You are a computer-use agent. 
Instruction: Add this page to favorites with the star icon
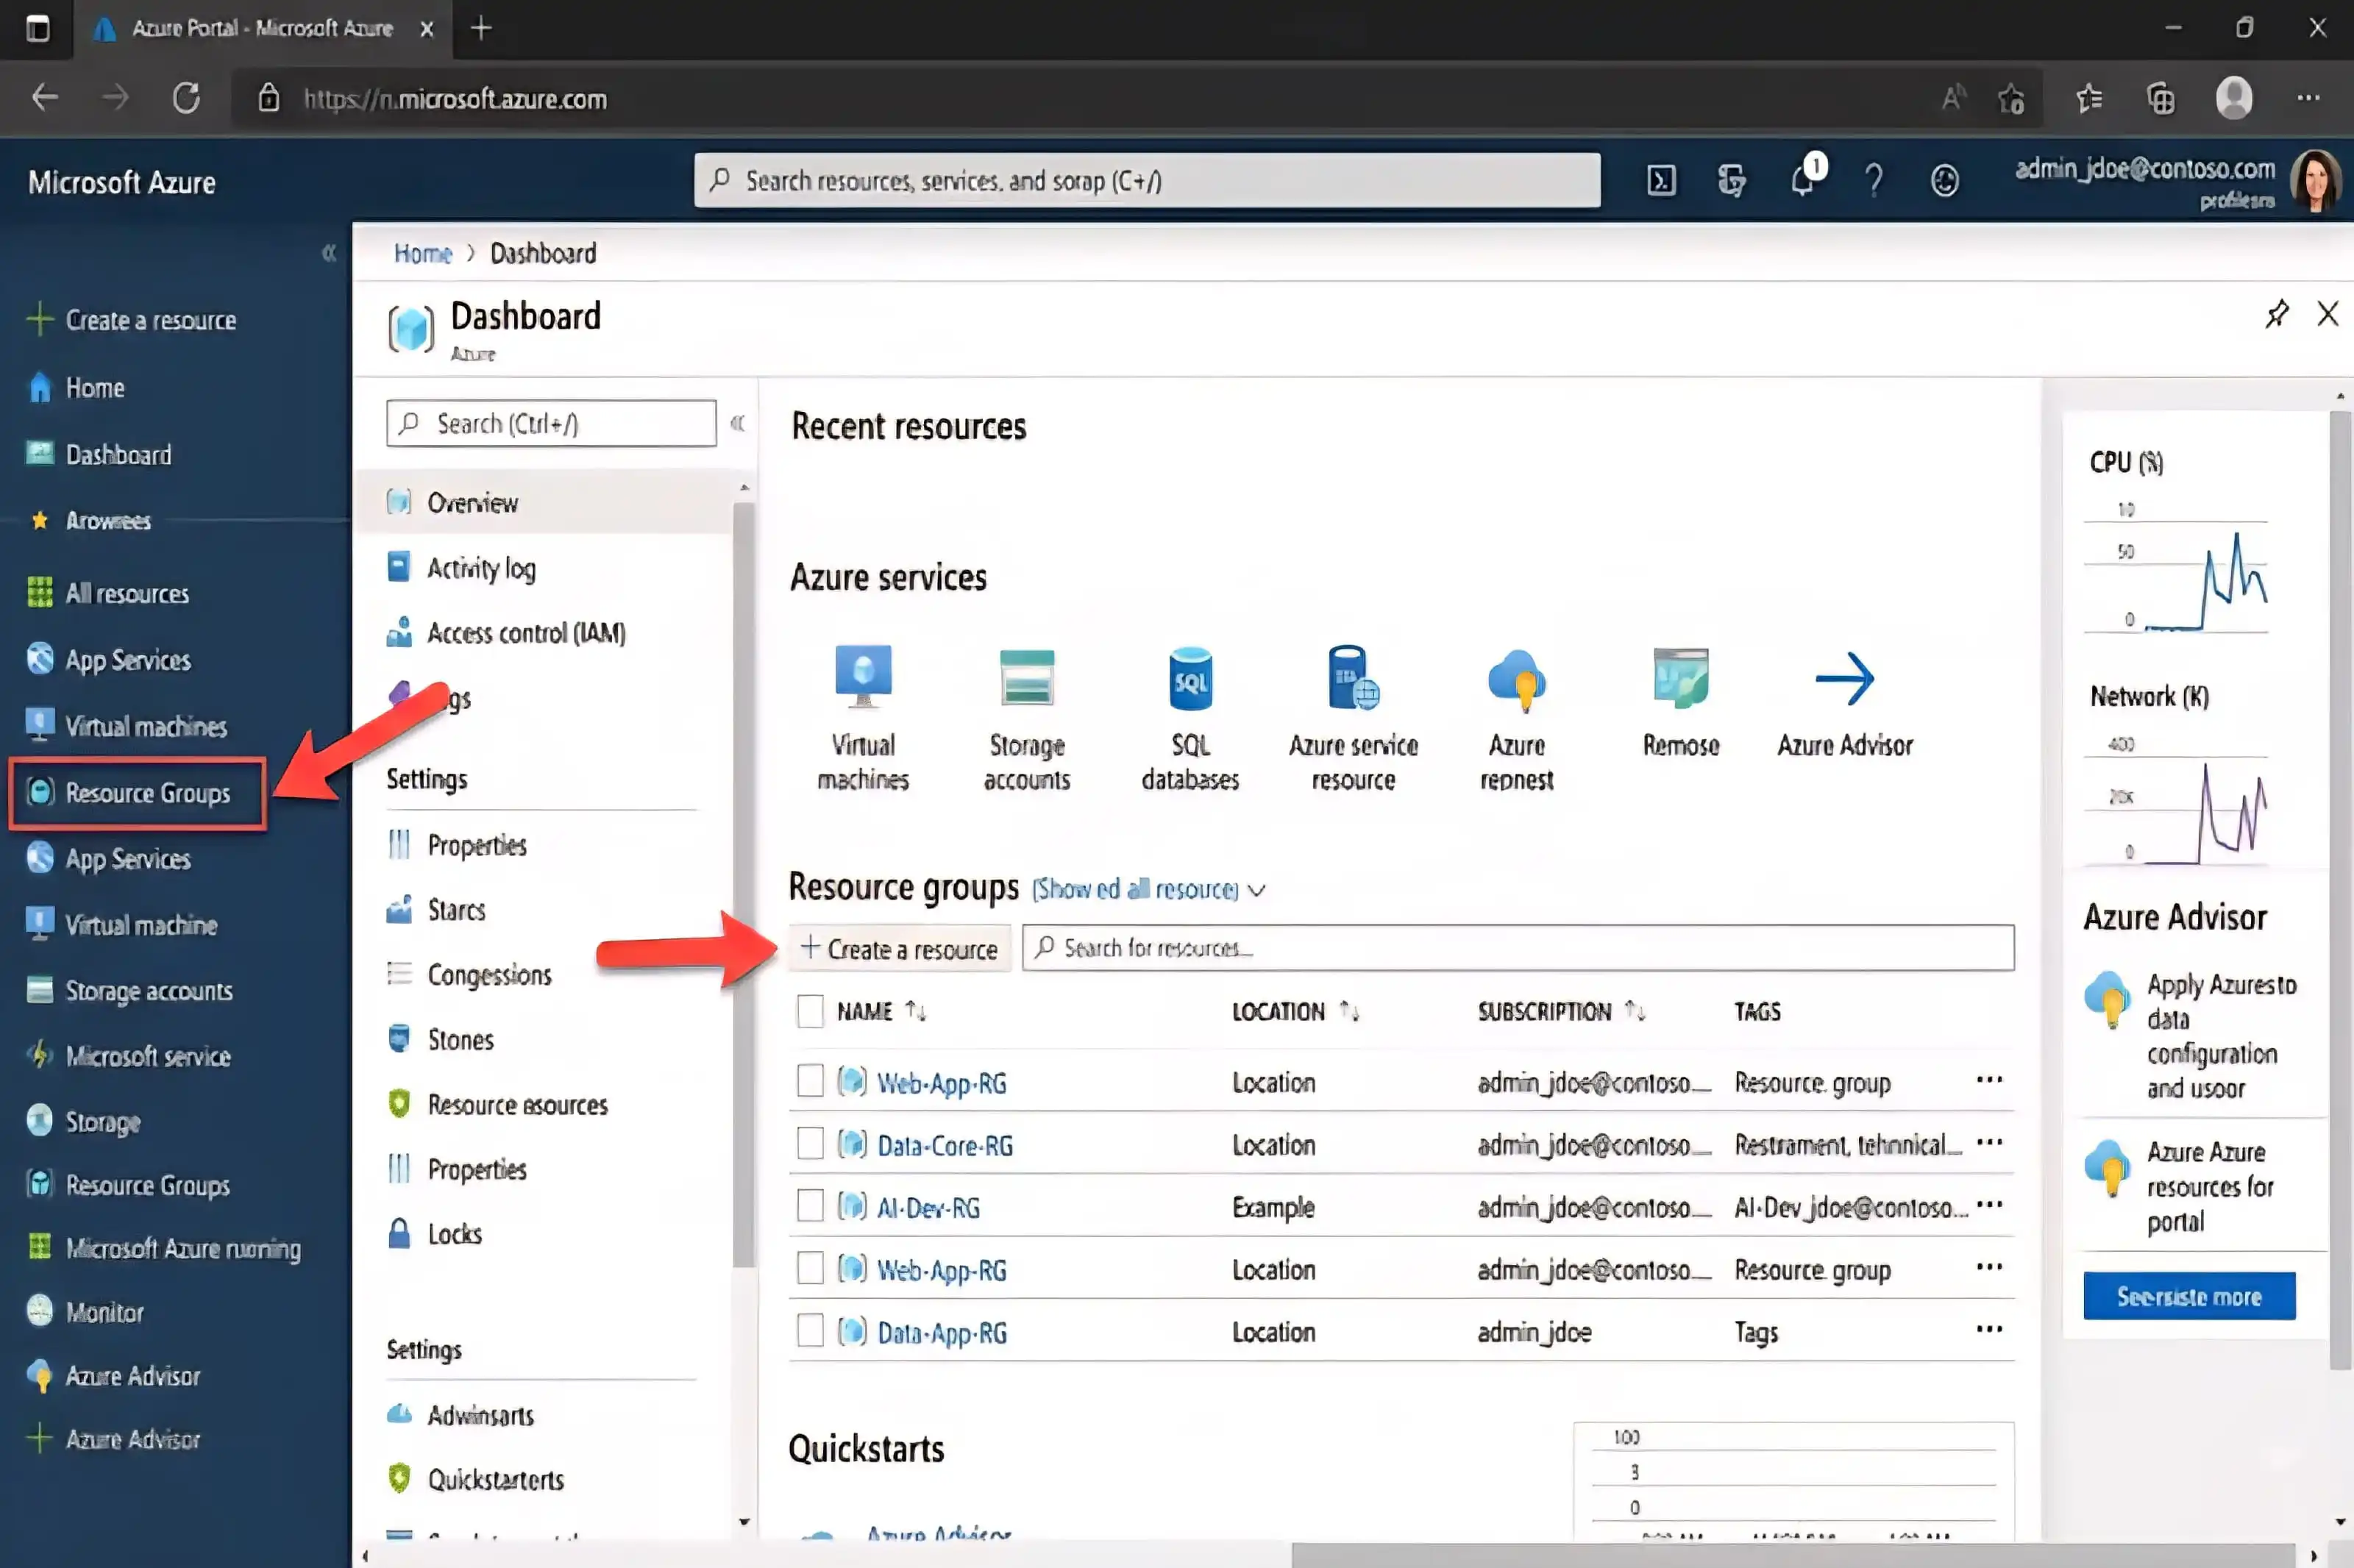point(2011,98)
